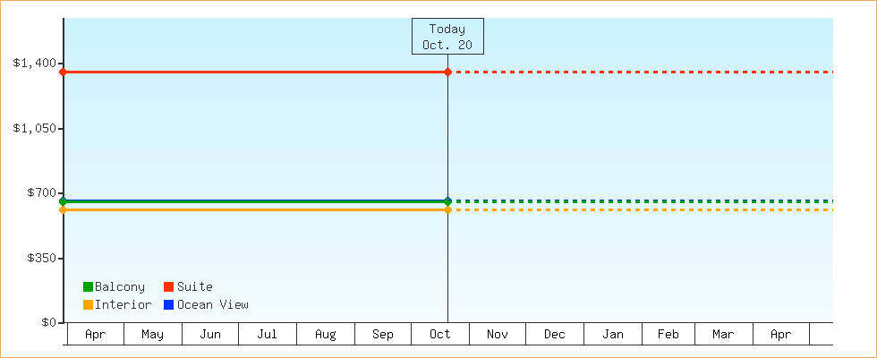Choose the Jan month axis cell

coord(613,335)
